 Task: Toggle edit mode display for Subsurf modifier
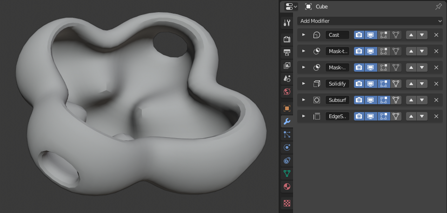coord(383,100)
